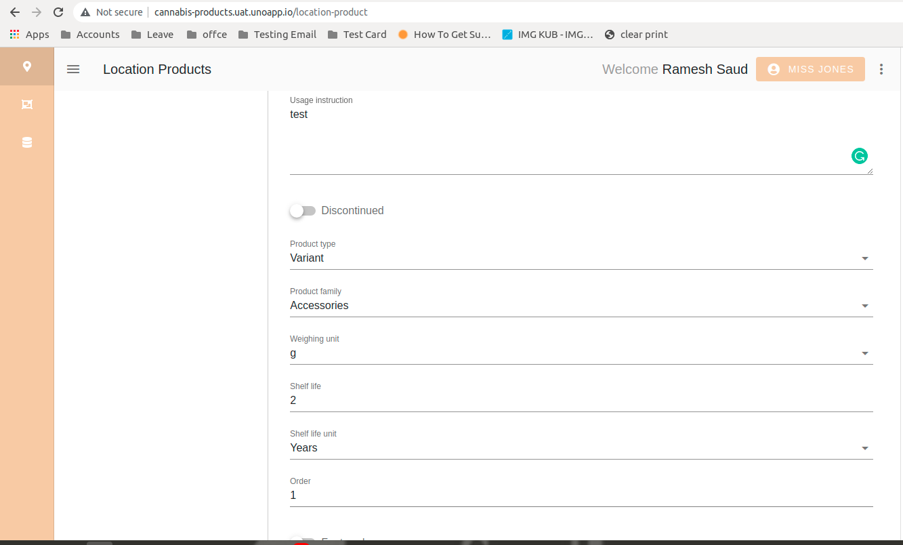Viewport: 903px width, 545px height.
Task: Click the MISS JONES account button
Action: [x=810, y=69]
